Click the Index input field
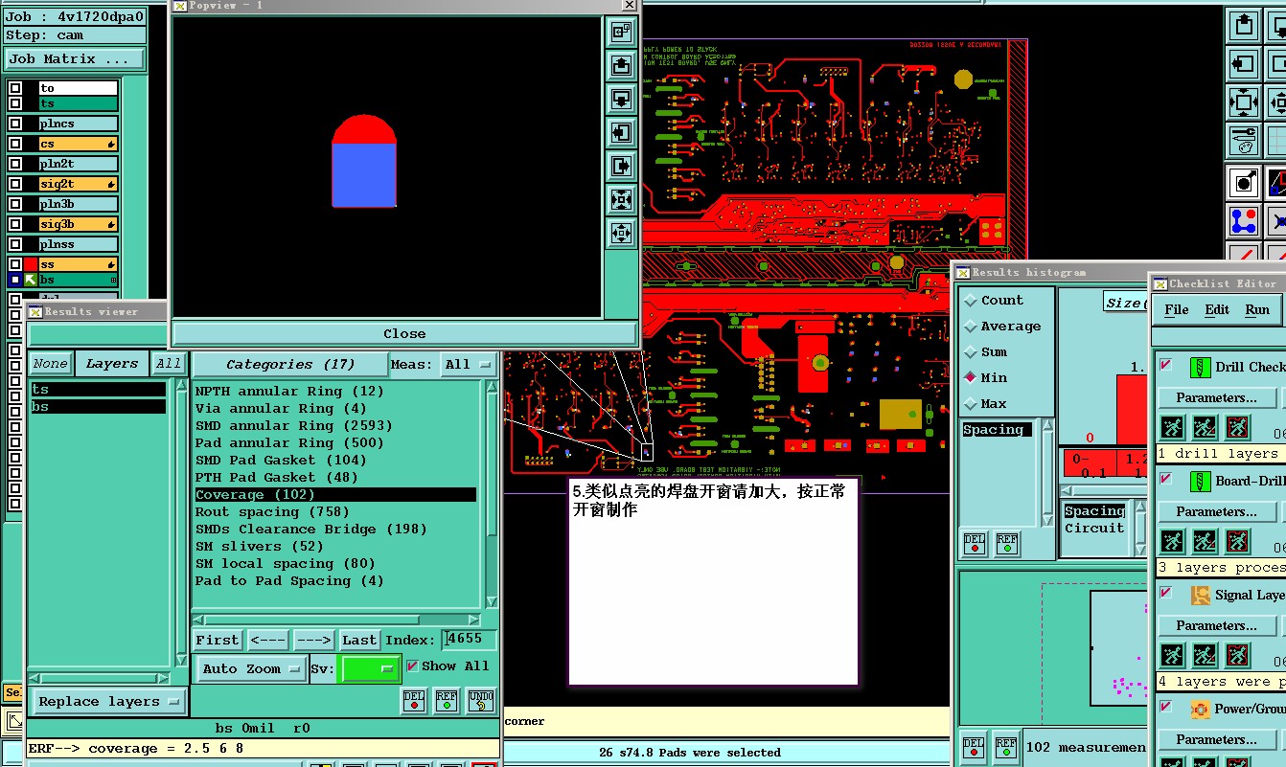The image size is (1286, 767). 469,639
